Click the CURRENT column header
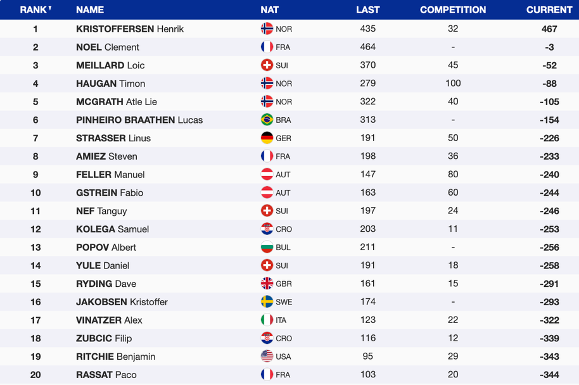Screen dimensions: 579x385 (549, 9)
